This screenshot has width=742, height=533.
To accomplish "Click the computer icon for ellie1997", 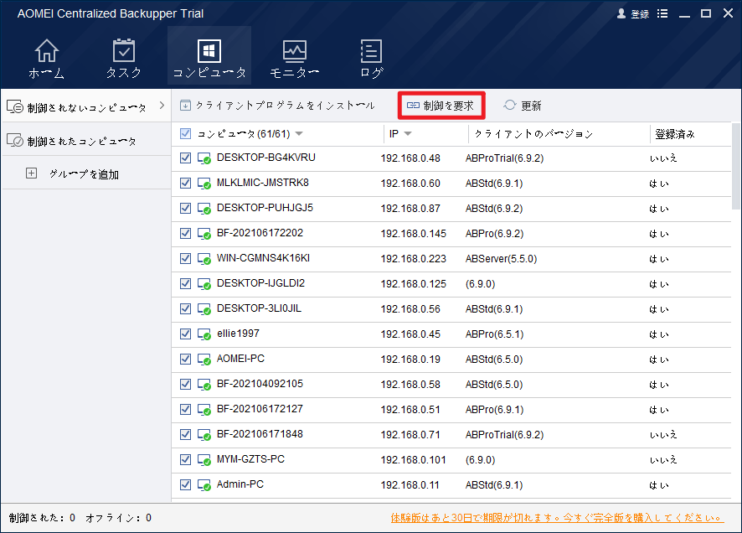I will (204, 334).
